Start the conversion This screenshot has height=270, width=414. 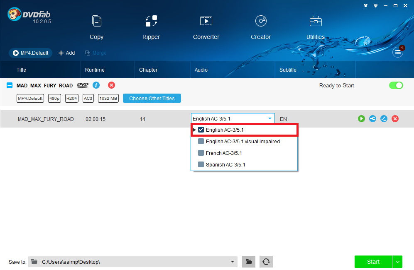click(x=373, y=262)
